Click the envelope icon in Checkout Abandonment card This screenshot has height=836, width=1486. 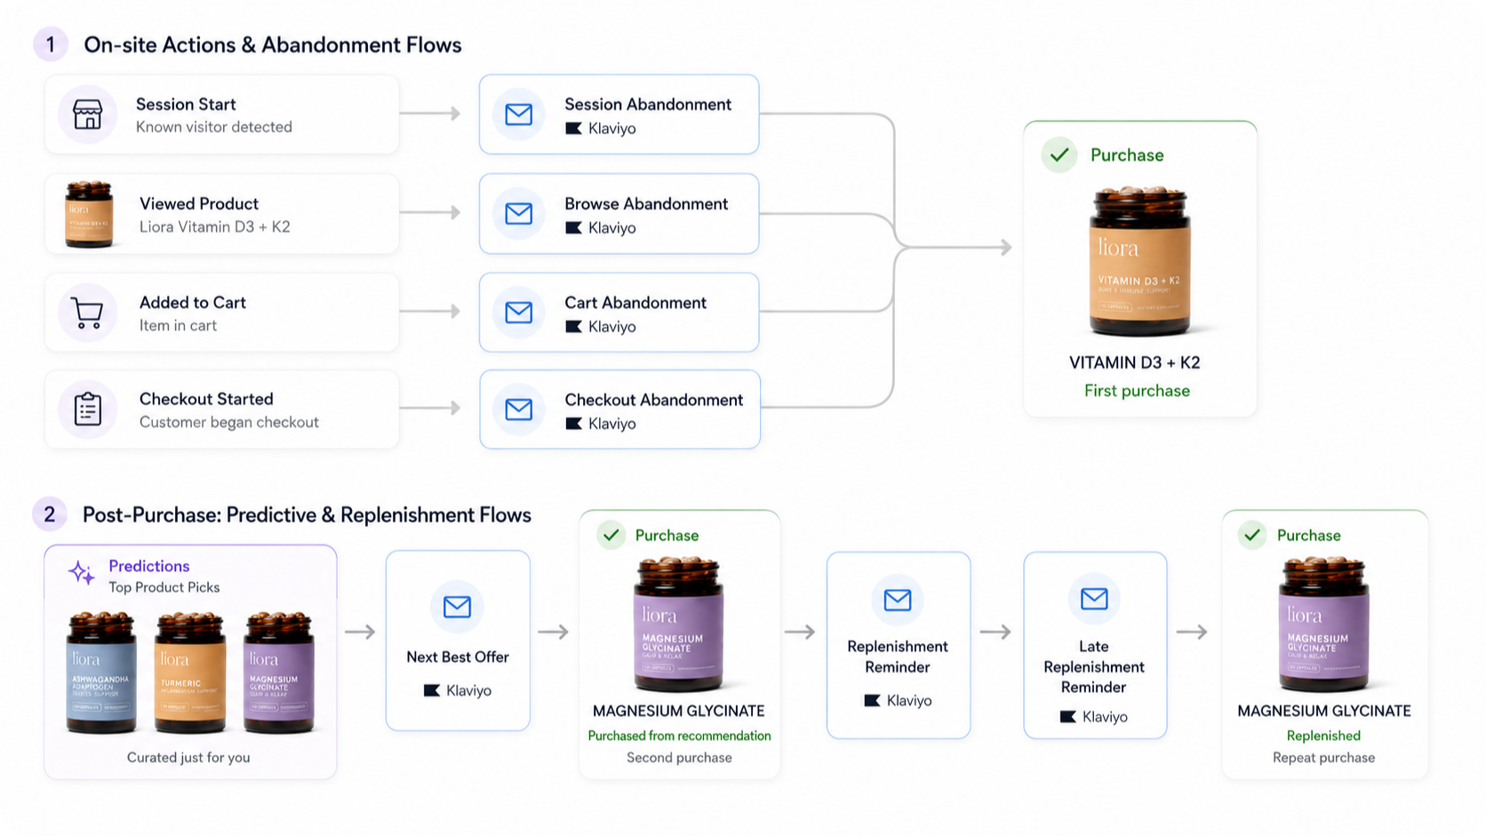coord(519,410)
